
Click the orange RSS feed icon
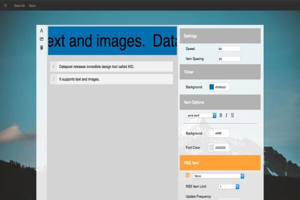(x=187, y=175)
